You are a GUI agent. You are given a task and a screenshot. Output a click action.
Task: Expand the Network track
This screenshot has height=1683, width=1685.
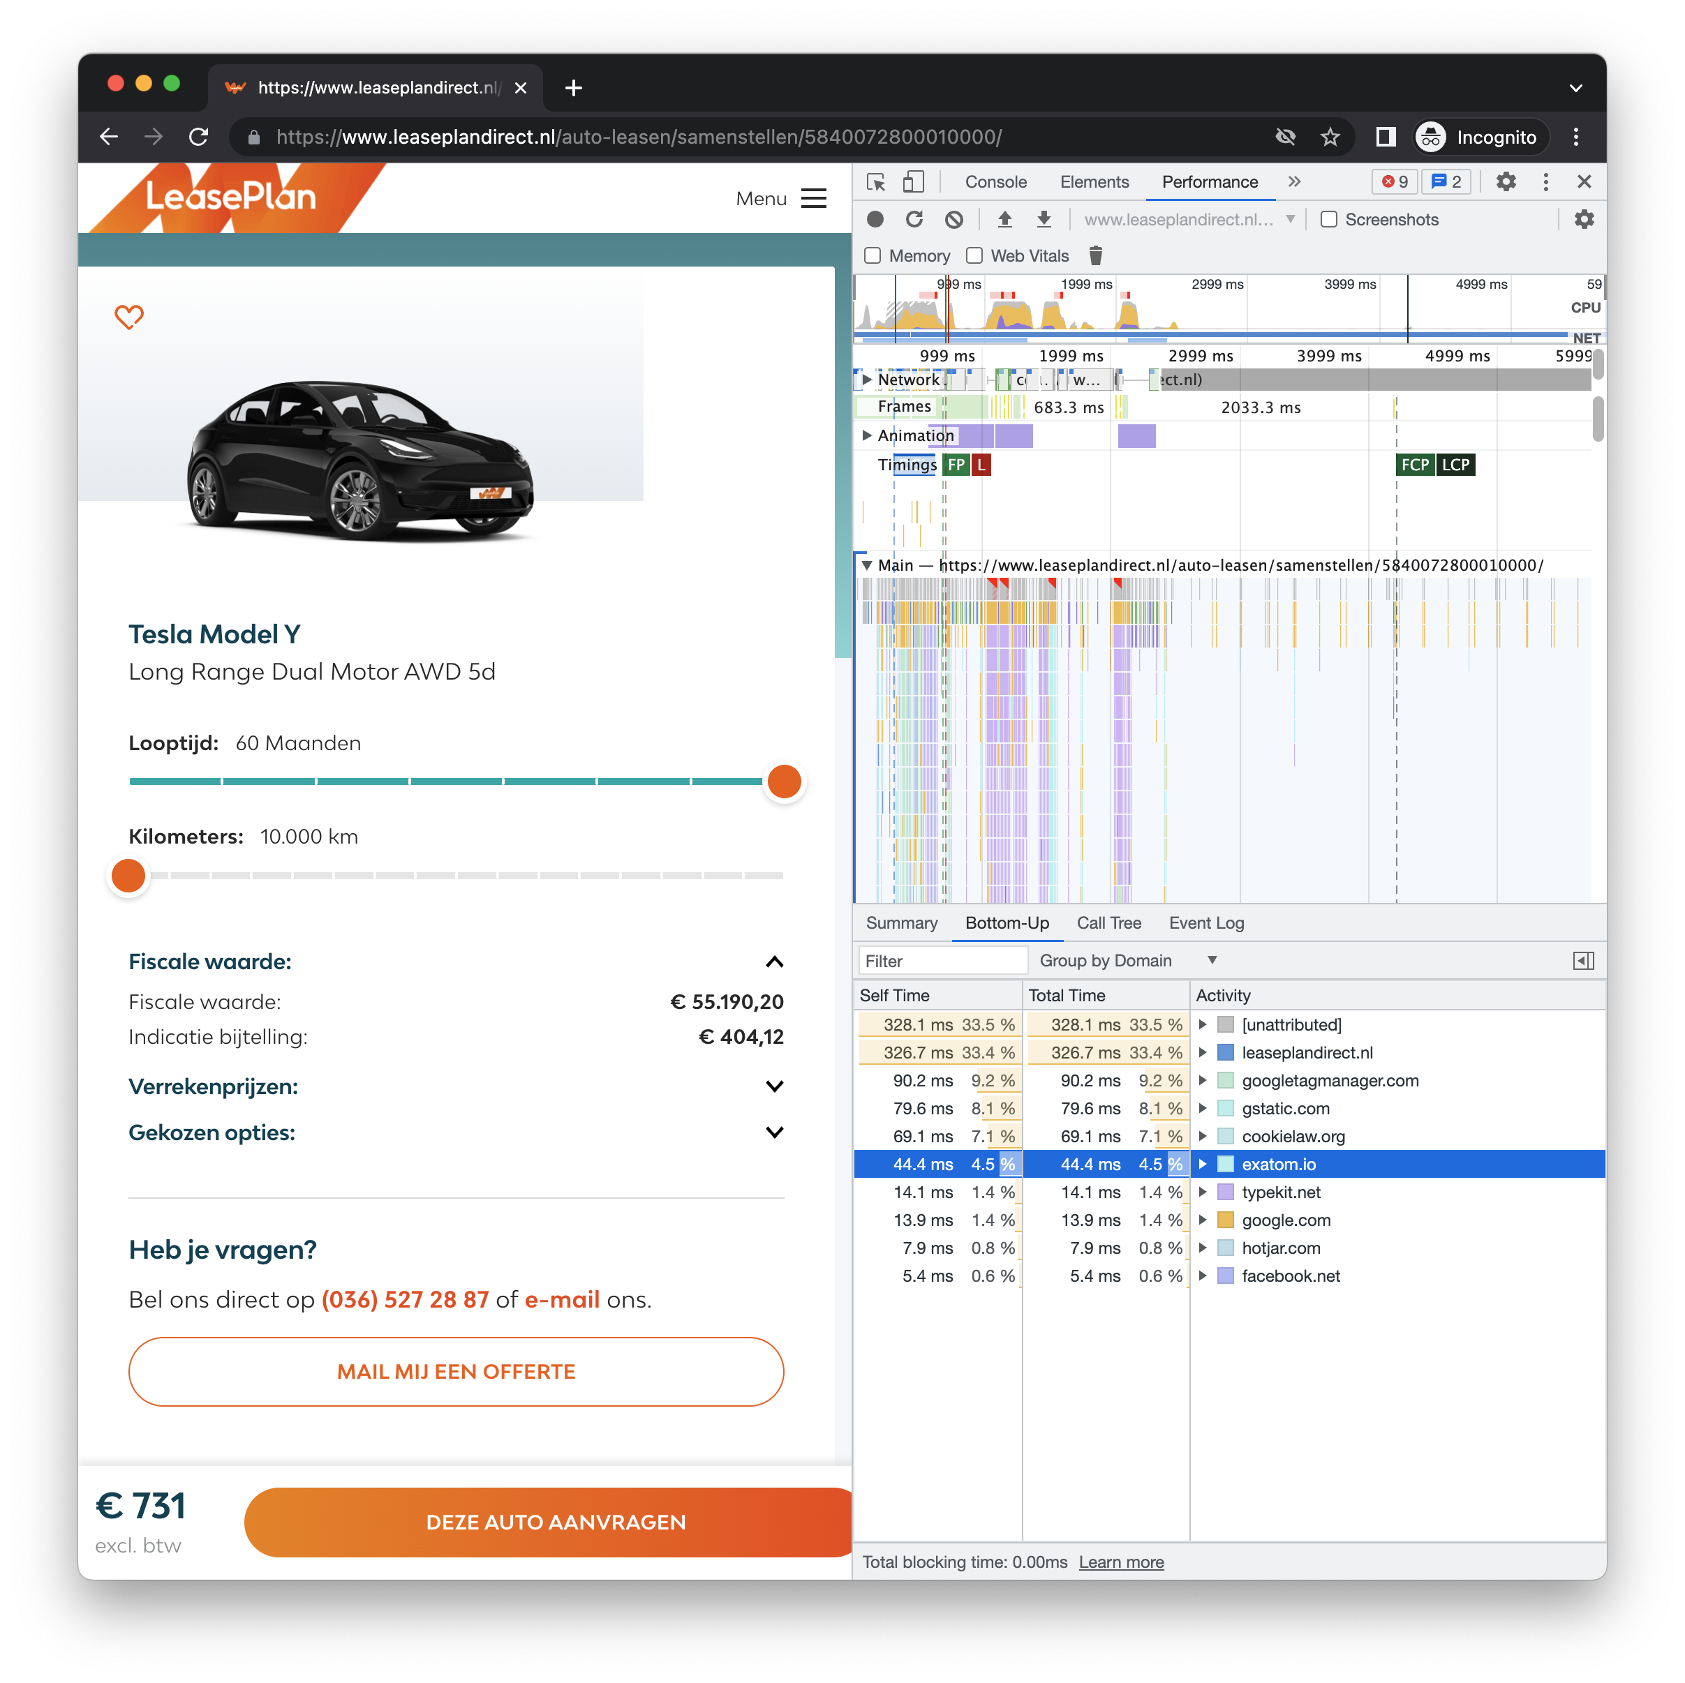tap(866, 380)
